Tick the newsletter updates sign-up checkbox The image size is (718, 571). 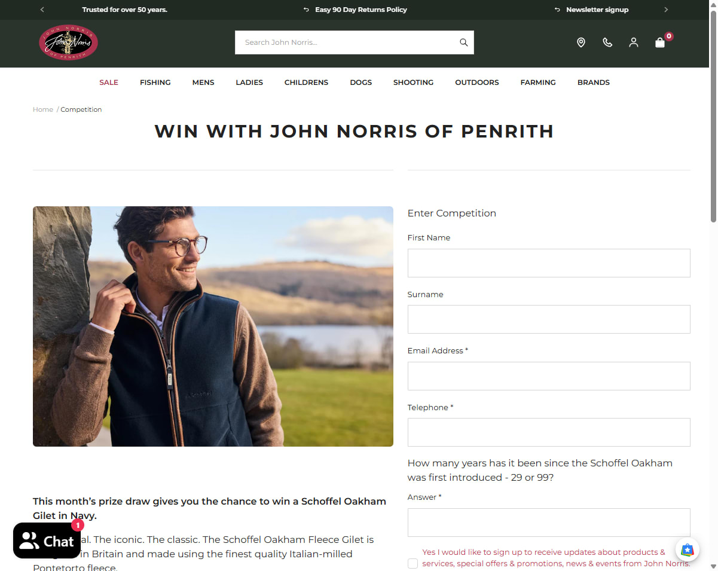coord(413,563)
